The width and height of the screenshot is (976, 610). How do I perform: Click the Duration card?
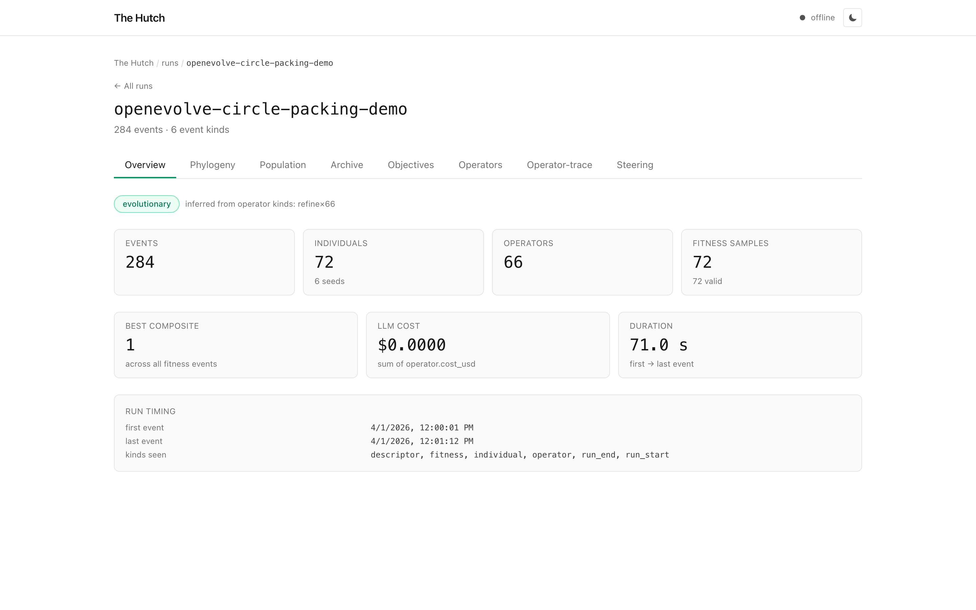(x=740, y=345)
